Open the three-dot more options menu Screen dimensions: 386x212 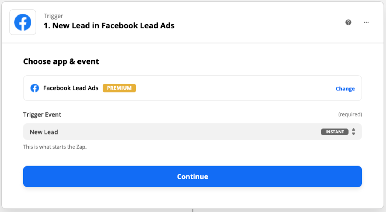point(366,22)
